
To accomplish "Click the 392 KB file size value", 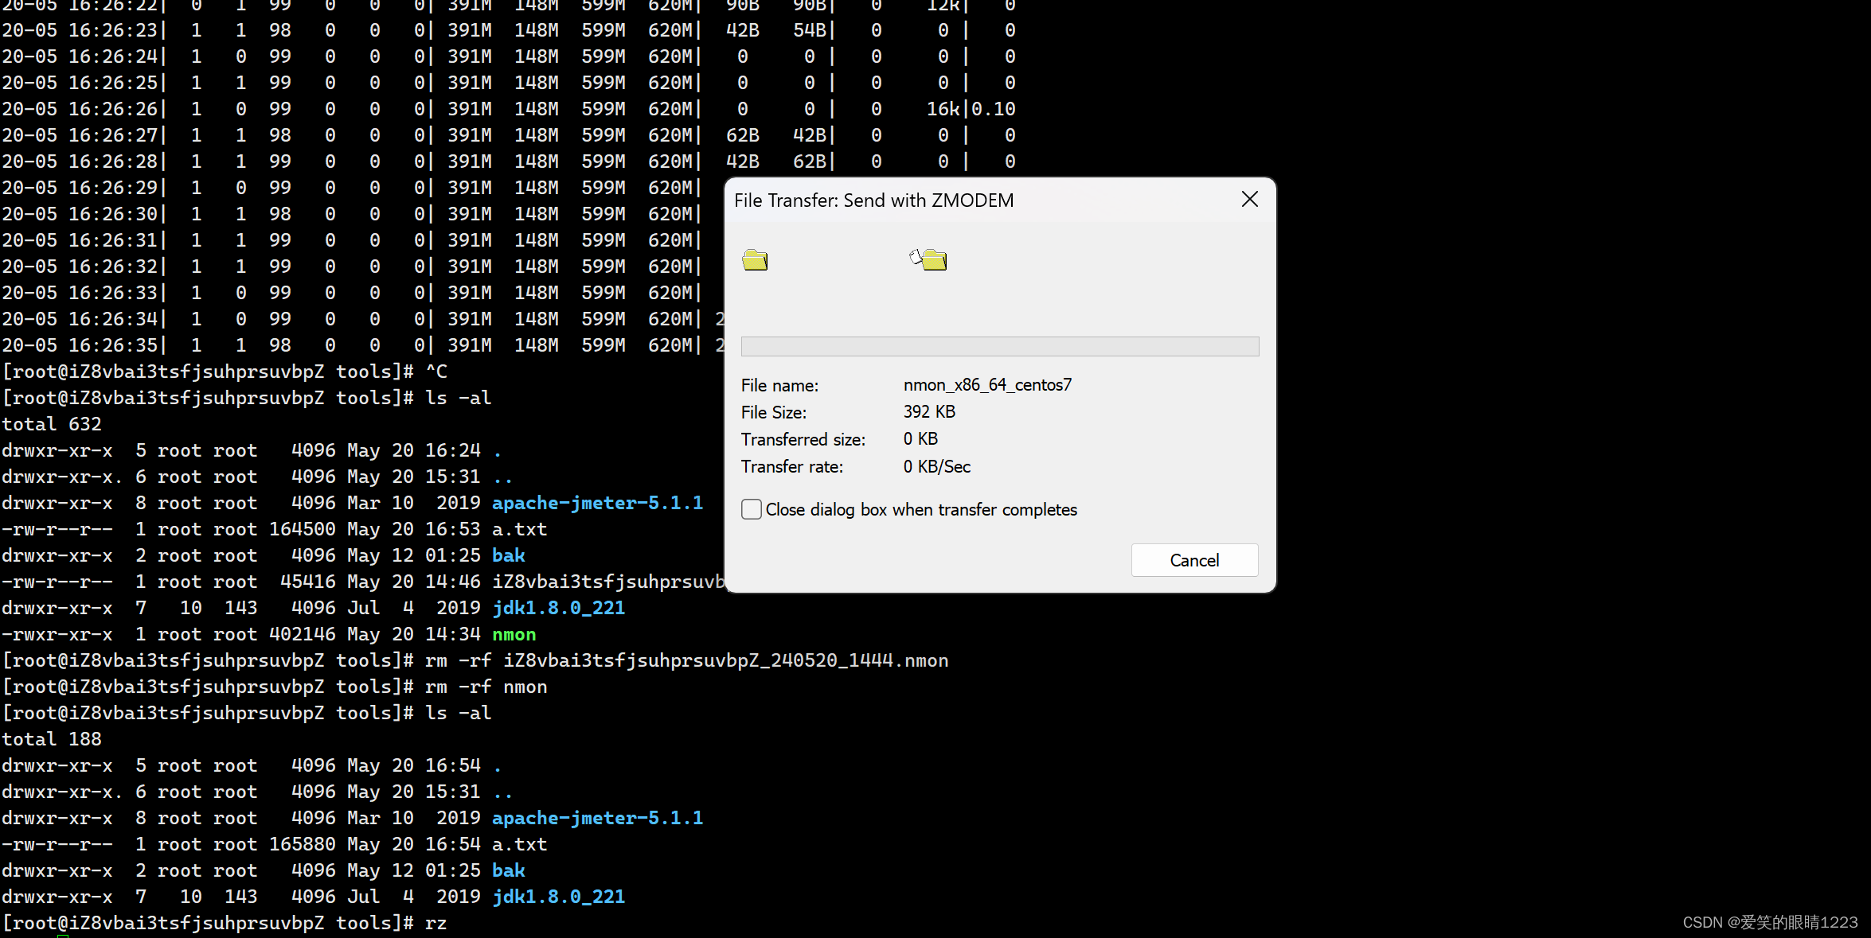I will (x=929, y=412).
